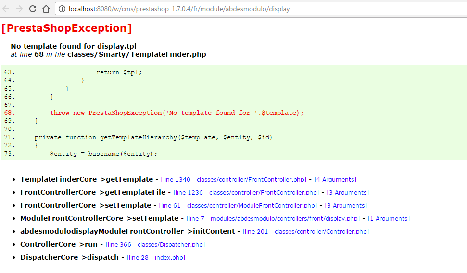Expand the 4 Arguments link
The width and height of the screenshot is (467, 273).
tap(335, 180)
